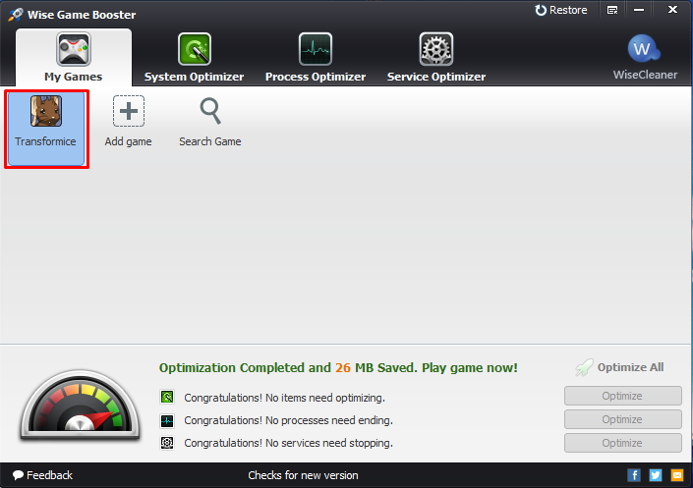Image resolution: width=693 pixels, height=488 pixels.
Task: Open the Process Optimizer tab
Action: [x=315, y=58]
